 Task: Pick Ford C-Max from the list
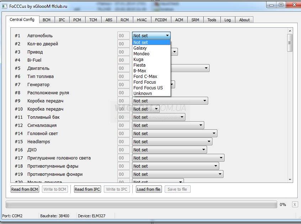151,76
